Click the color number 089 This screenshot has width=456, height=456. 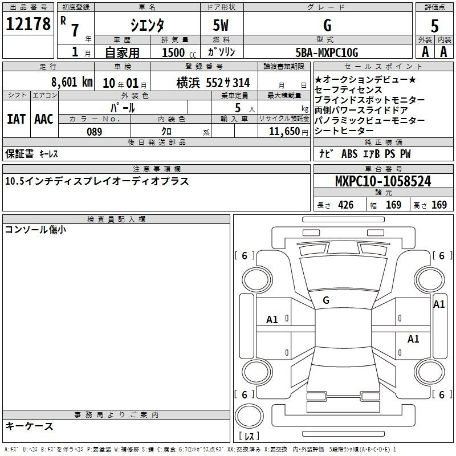click(x=94, y=132)
